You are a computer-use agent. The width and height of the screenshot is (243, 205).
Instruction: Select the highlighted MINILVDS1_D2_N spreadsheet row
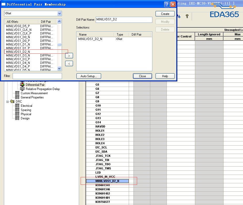pyautogui.click(x=107, y=181)
